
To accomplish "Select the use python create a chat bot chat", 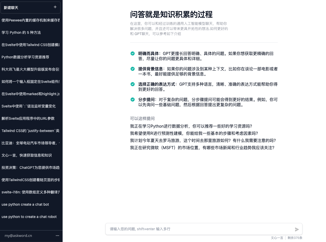I will [x=25, y=204].
